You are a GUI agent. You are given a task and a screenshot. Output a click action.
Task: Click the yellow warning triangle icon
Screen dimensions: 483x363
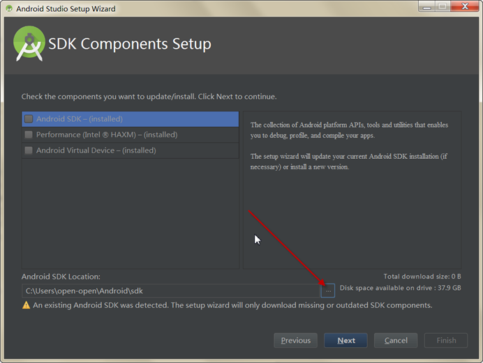pyautogui.click(x=27, y=305)
